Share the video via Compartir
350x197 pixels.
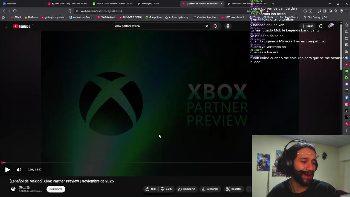186,189
